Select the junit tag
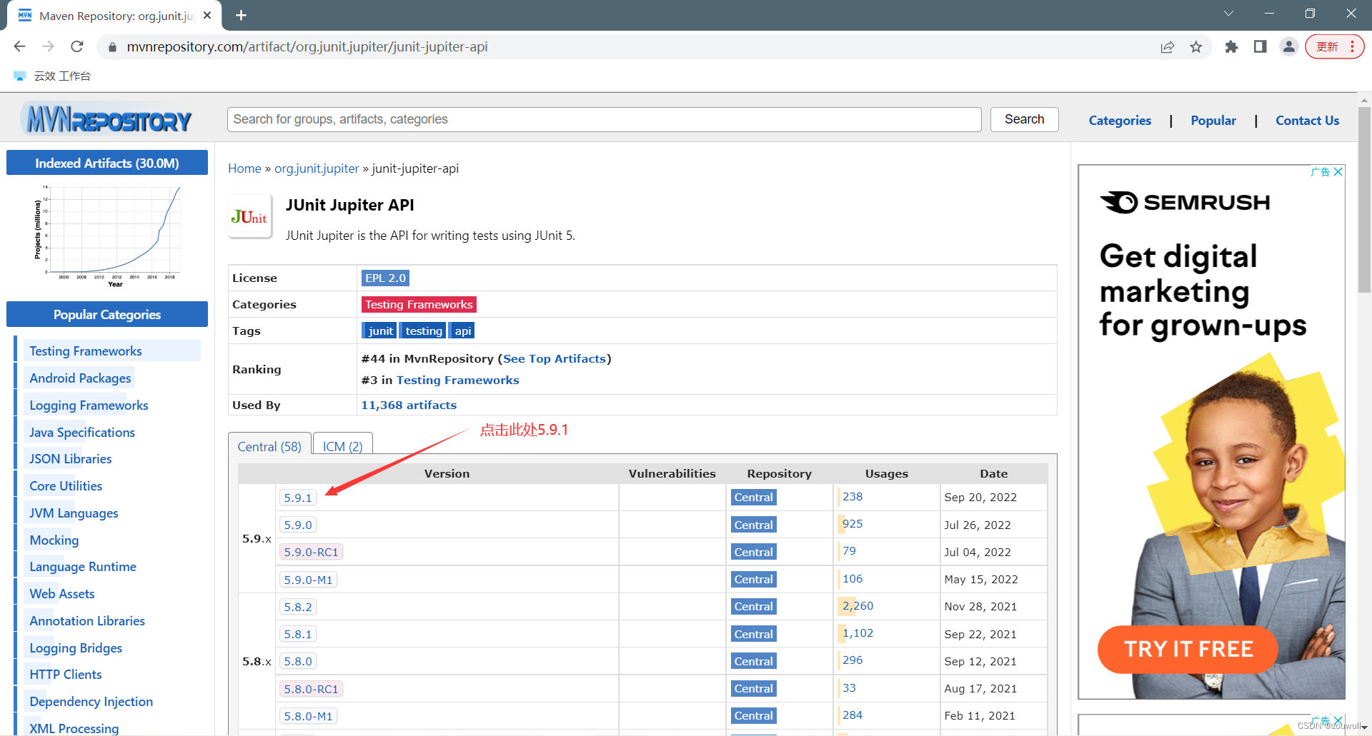 tap(379, 331)
